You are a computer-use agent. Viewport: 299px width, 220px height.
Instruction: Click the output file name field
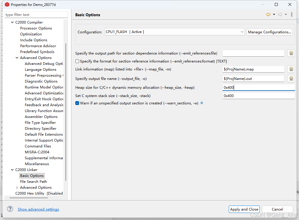(x=254, y=78)
